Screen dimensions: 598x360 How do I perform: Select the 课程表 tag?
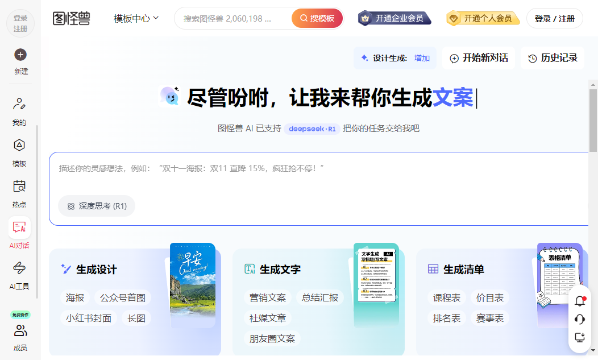pos(447,298)
